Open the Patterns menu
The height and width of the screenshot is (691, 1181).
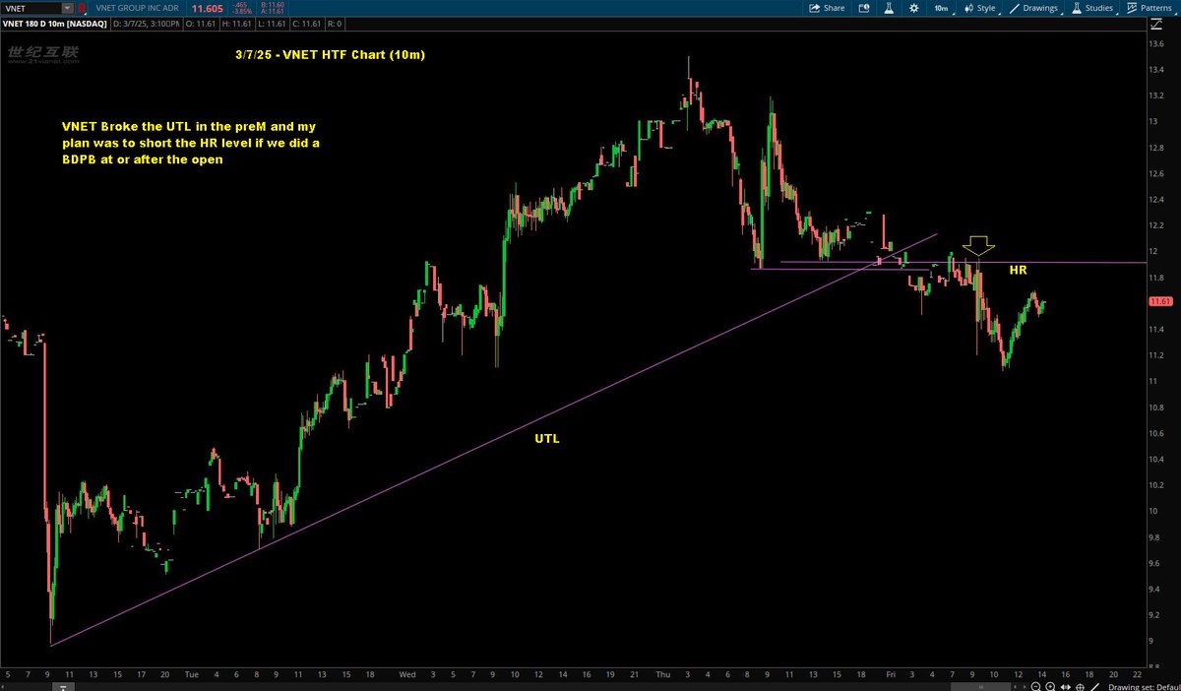point(1151,8)
